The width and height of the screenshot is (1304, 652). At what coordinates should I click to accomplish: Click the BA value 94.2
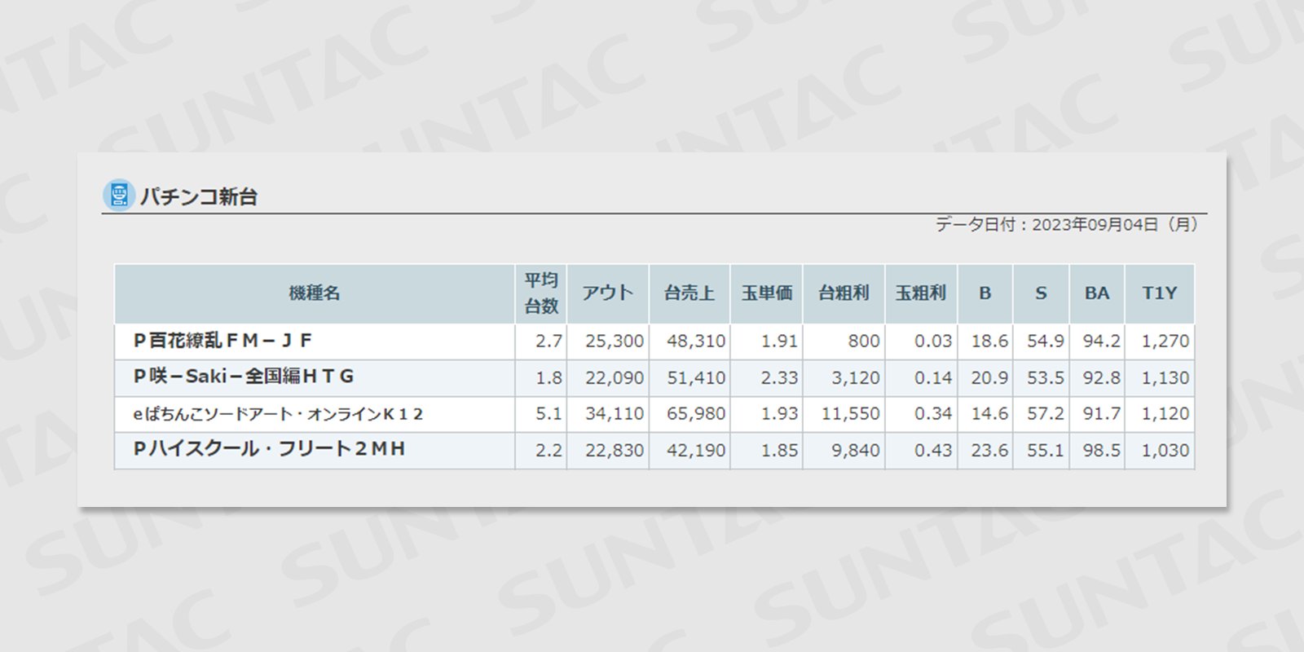coord(1102,341)
